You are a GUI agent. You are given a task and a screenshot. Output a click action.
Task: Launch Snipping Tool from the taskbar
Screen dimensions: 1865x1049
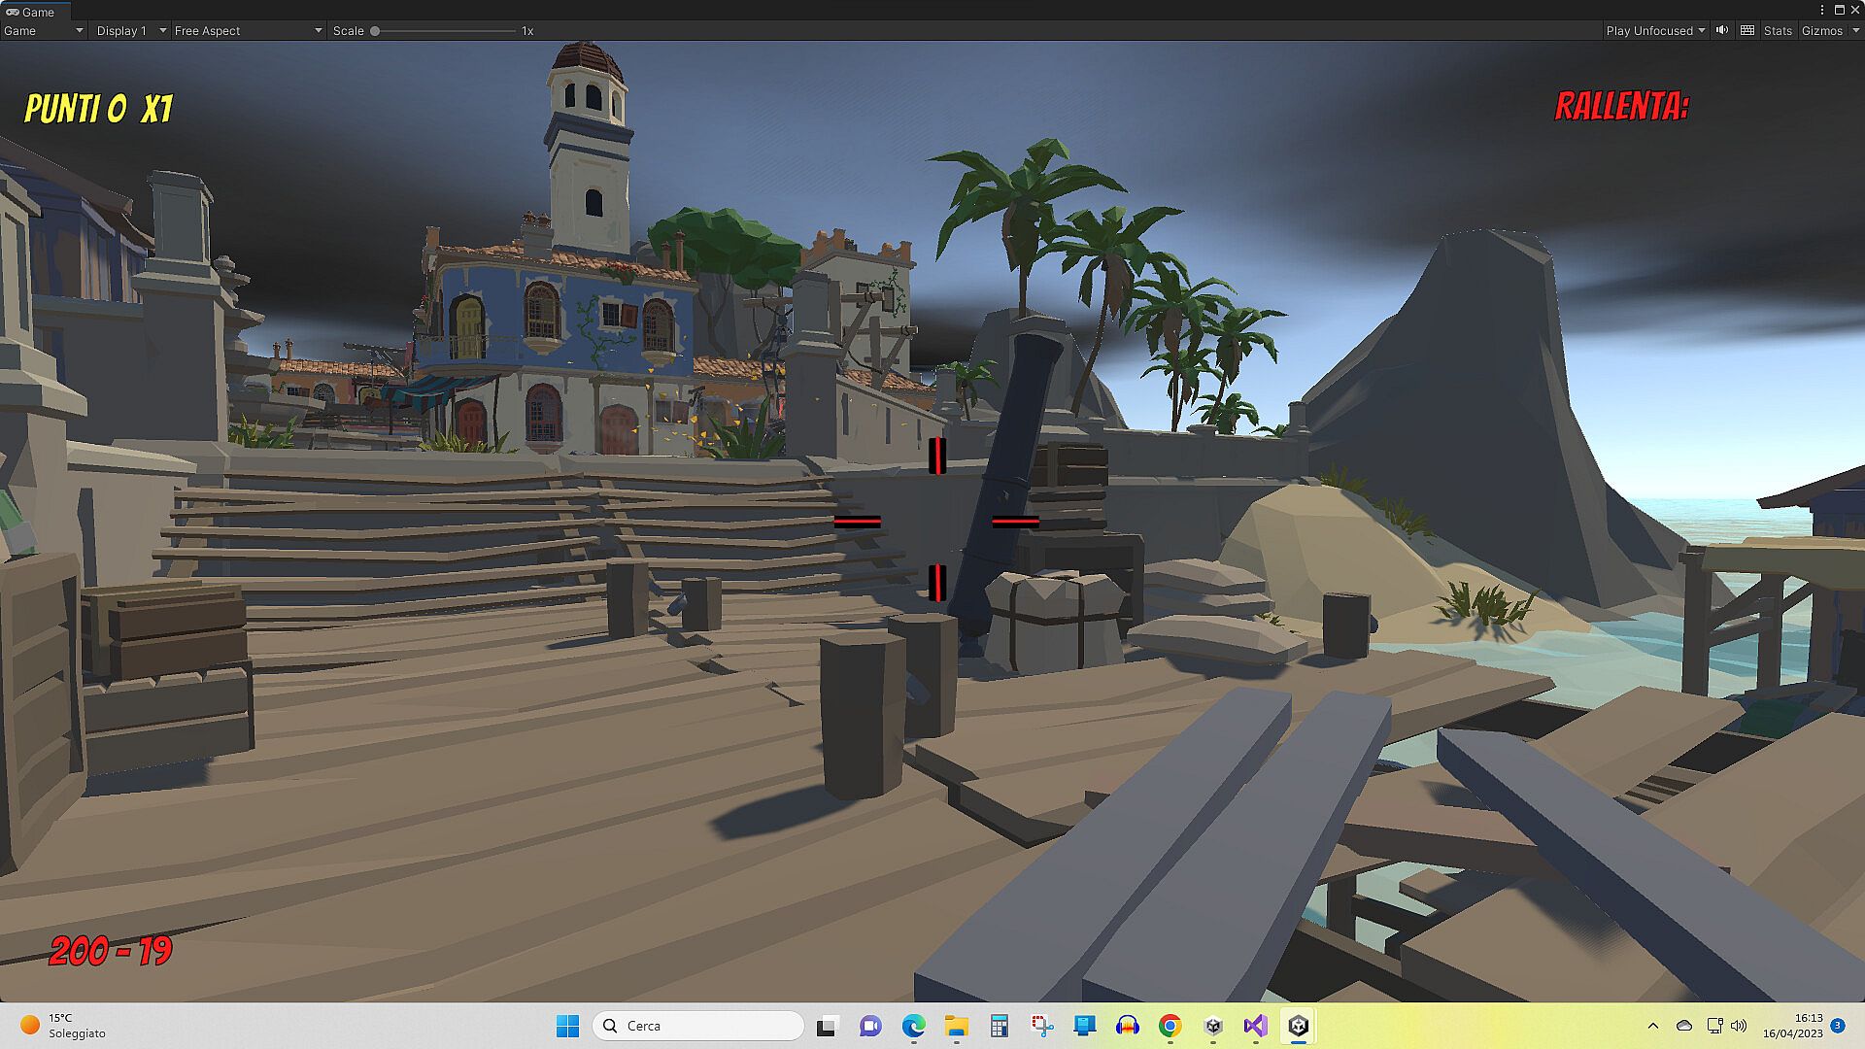coord(1042,1026)
